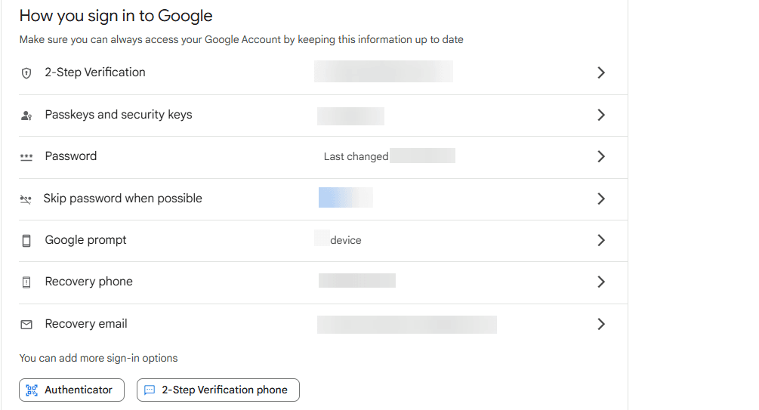Add the Authenticator sign-in option
Image resolution: width=759 pixels, height=410 pixels.
72,390
